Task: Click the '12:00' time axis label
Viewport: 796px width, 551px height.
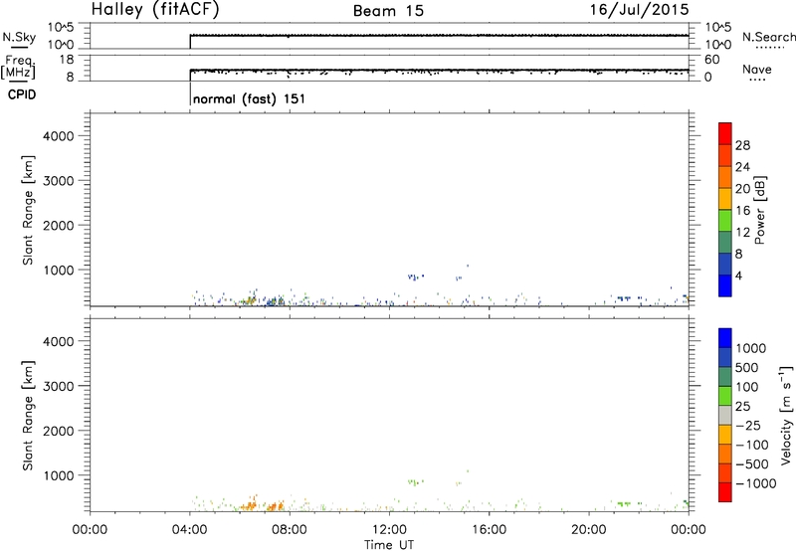Action: [x=389, y=530]
